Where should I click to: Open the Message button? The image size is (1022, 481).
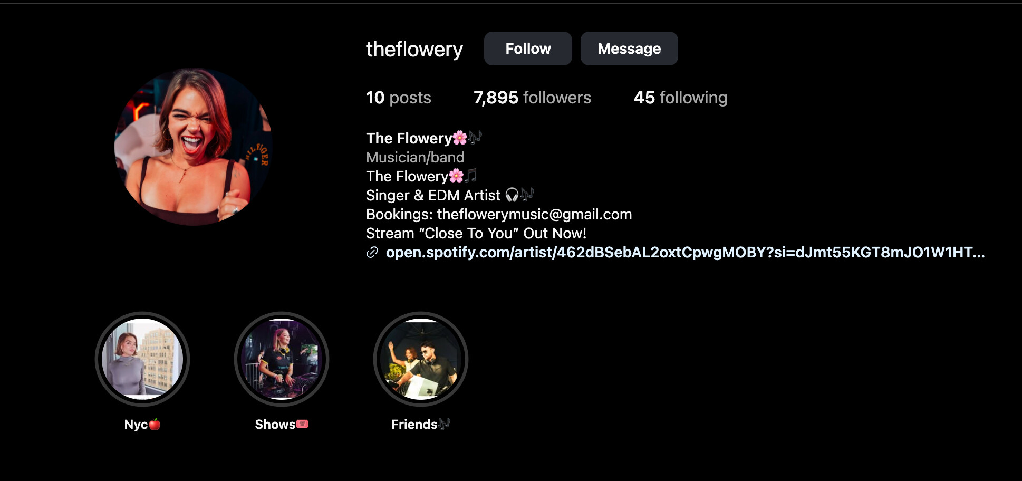tap(629, 49)
